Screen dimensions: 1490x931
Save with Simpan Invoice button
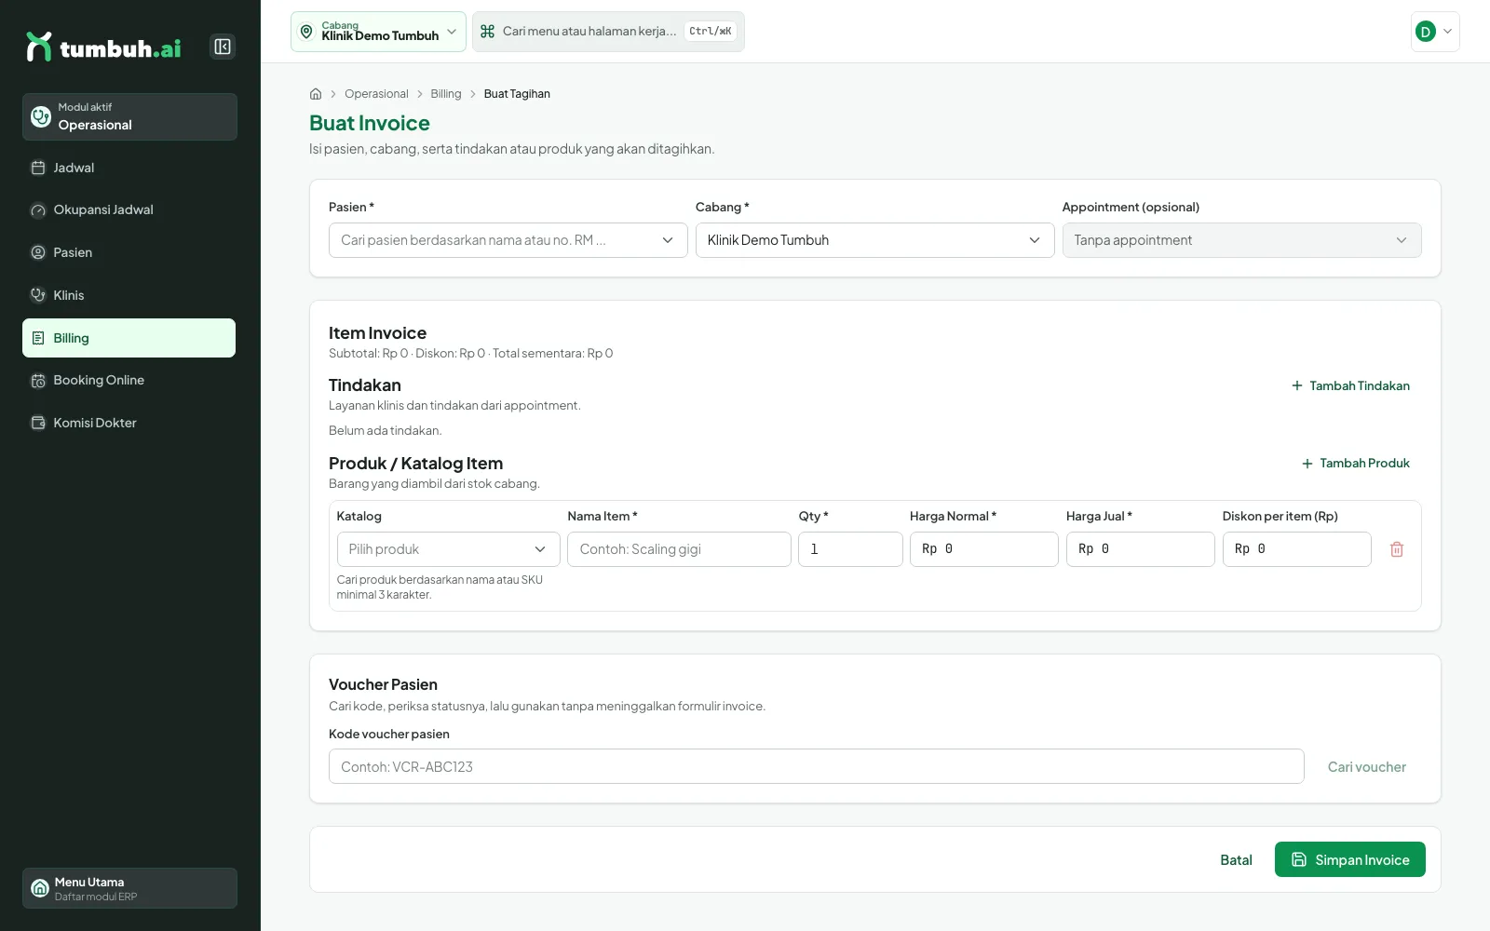[1350, 859]
